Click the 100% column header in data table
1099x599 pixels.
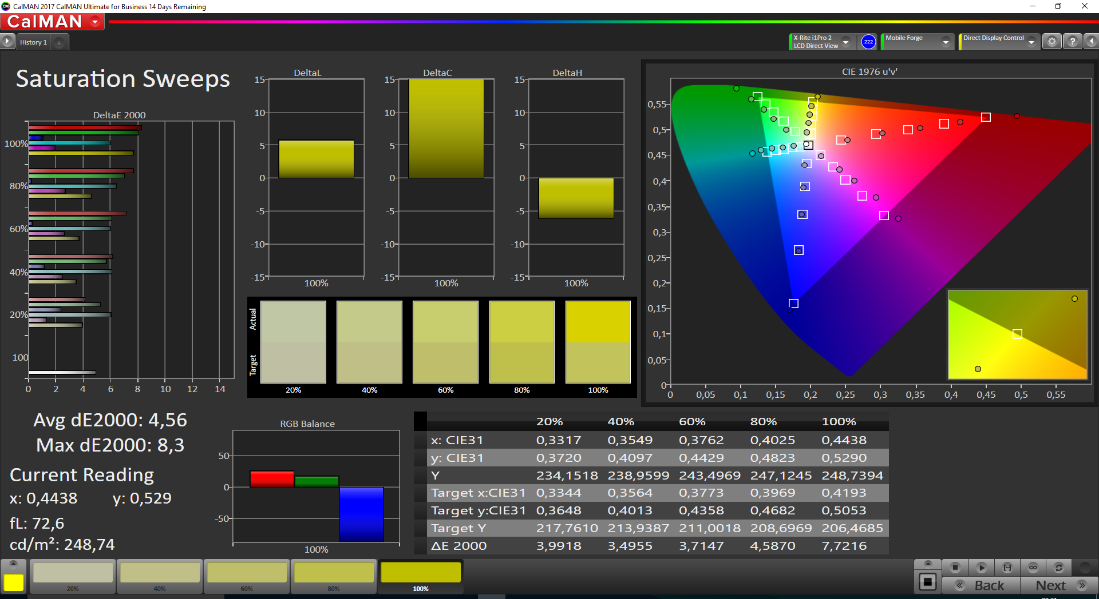click(839, 422)
